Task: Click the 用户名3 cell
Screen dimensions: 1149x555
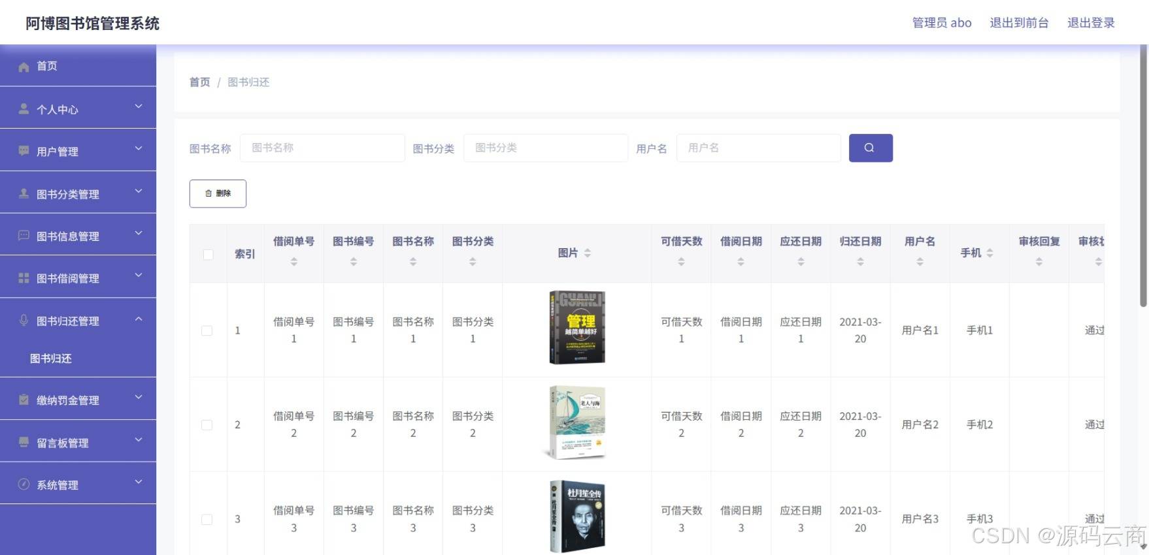Action: pos(920,519)
